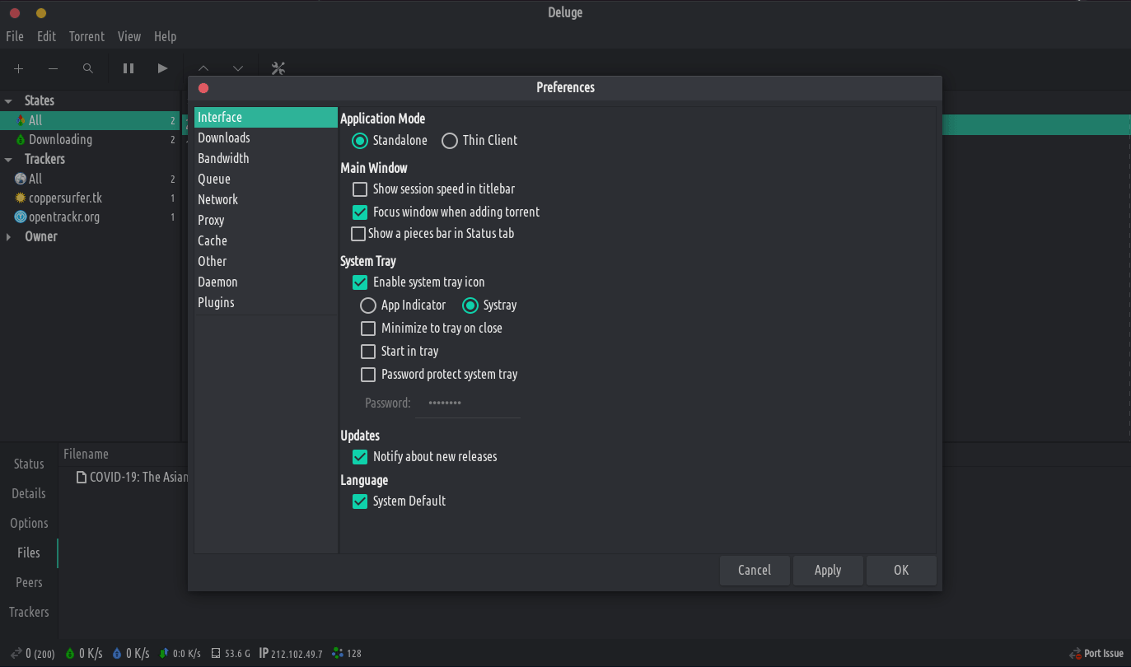Uncheck System Default language

pyautogui.click(x=360, y=501)
